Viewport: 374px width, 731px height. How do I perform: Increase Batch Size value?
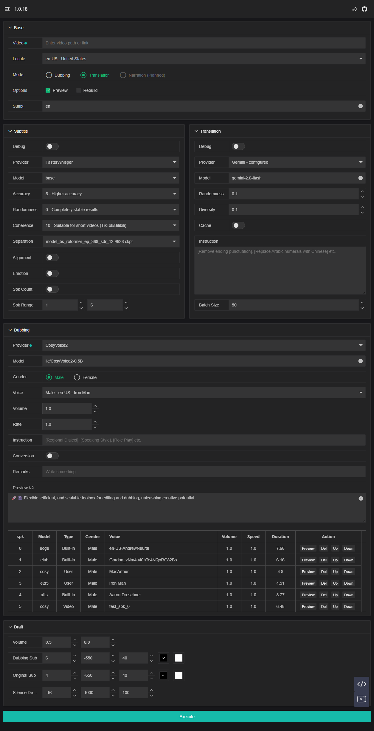pyautogui.click(x=362, y=302)
